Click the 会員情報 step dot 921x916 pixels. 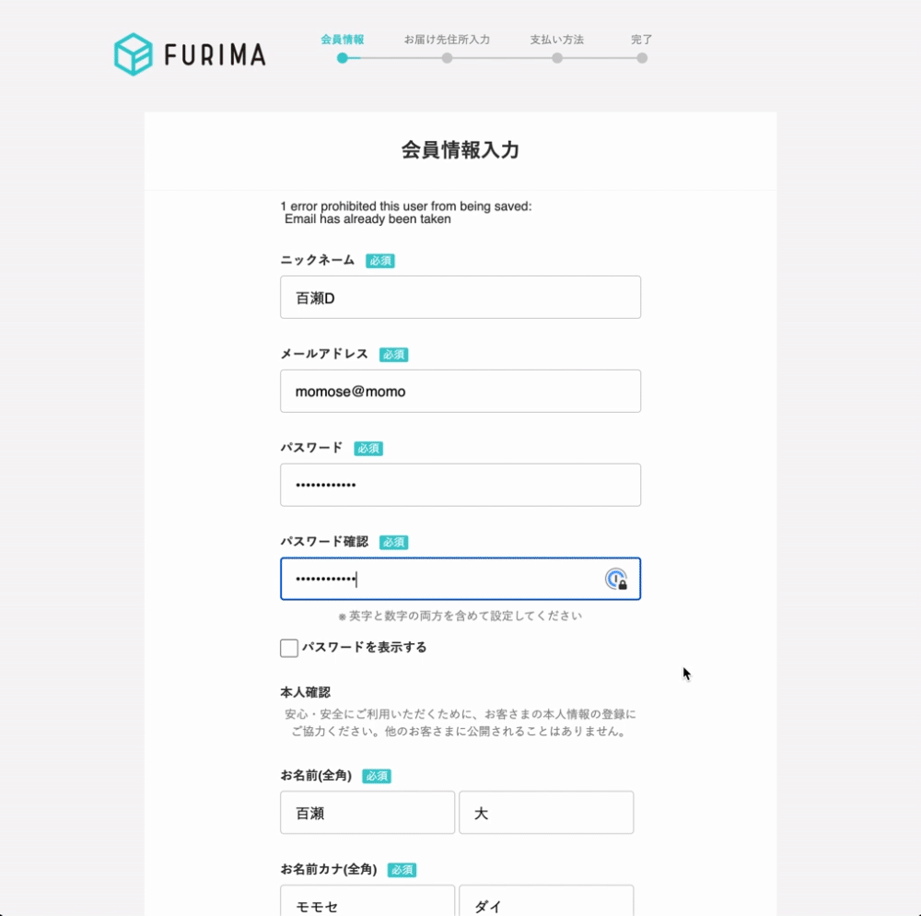tap(343, 58)
